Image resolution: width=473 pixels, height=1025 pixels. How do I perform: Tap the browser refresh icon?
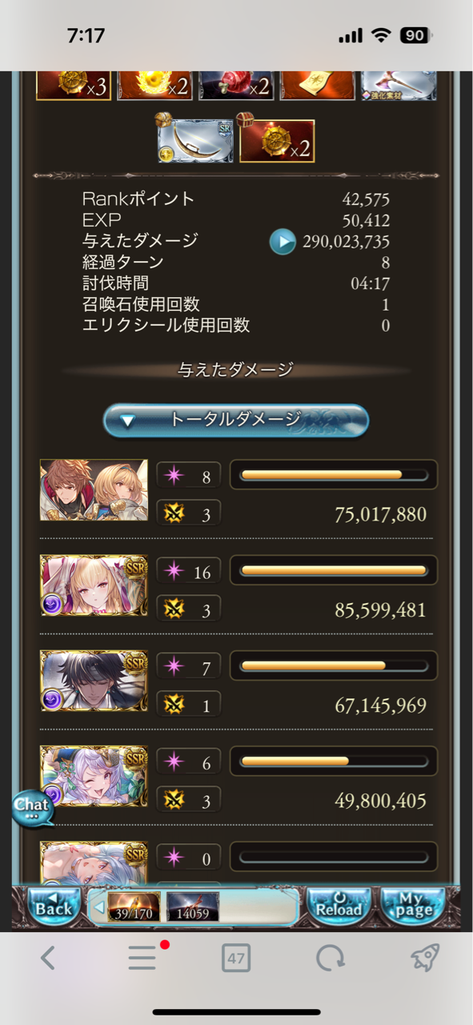click(330, 957)
